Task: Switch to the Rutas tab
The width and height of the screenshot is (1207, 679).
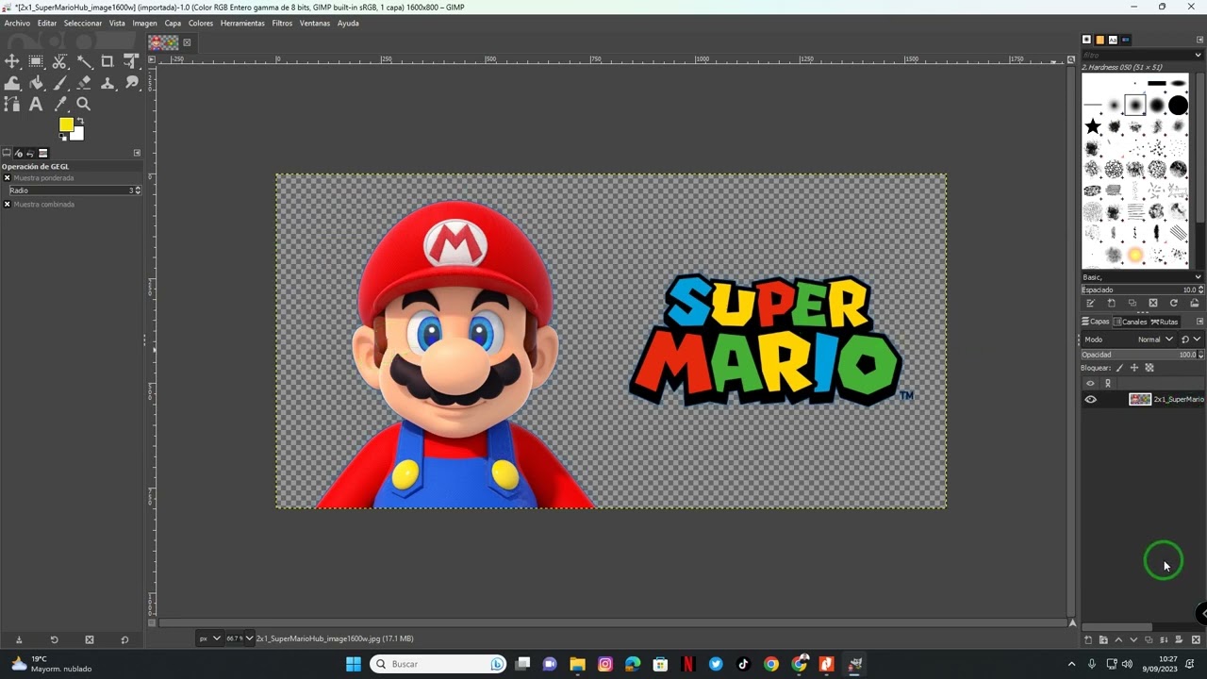Action: (1165, 322)
